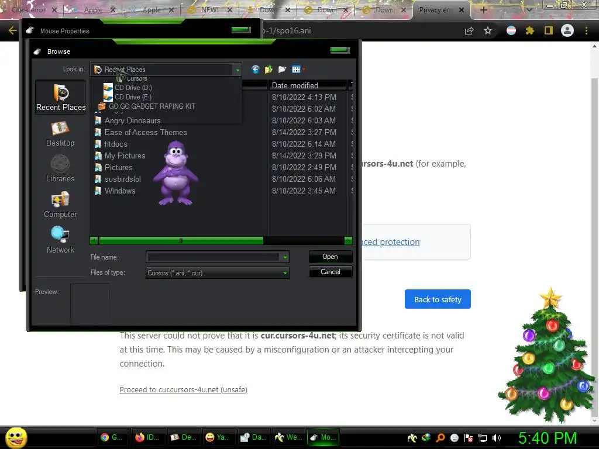
Task: Open Computer from the places bar
Action: click(x=60, y=205)
